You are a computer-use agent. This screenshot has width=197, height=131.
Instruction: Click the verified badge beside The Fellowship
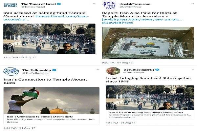point(54,70)
